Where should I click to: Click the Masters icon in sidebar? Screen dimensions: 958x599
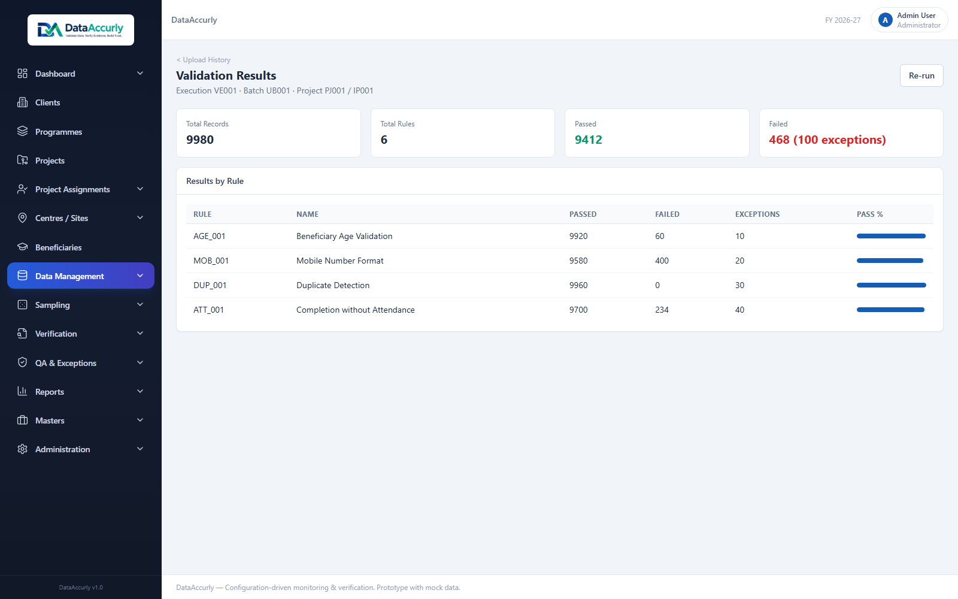(22, 420)
